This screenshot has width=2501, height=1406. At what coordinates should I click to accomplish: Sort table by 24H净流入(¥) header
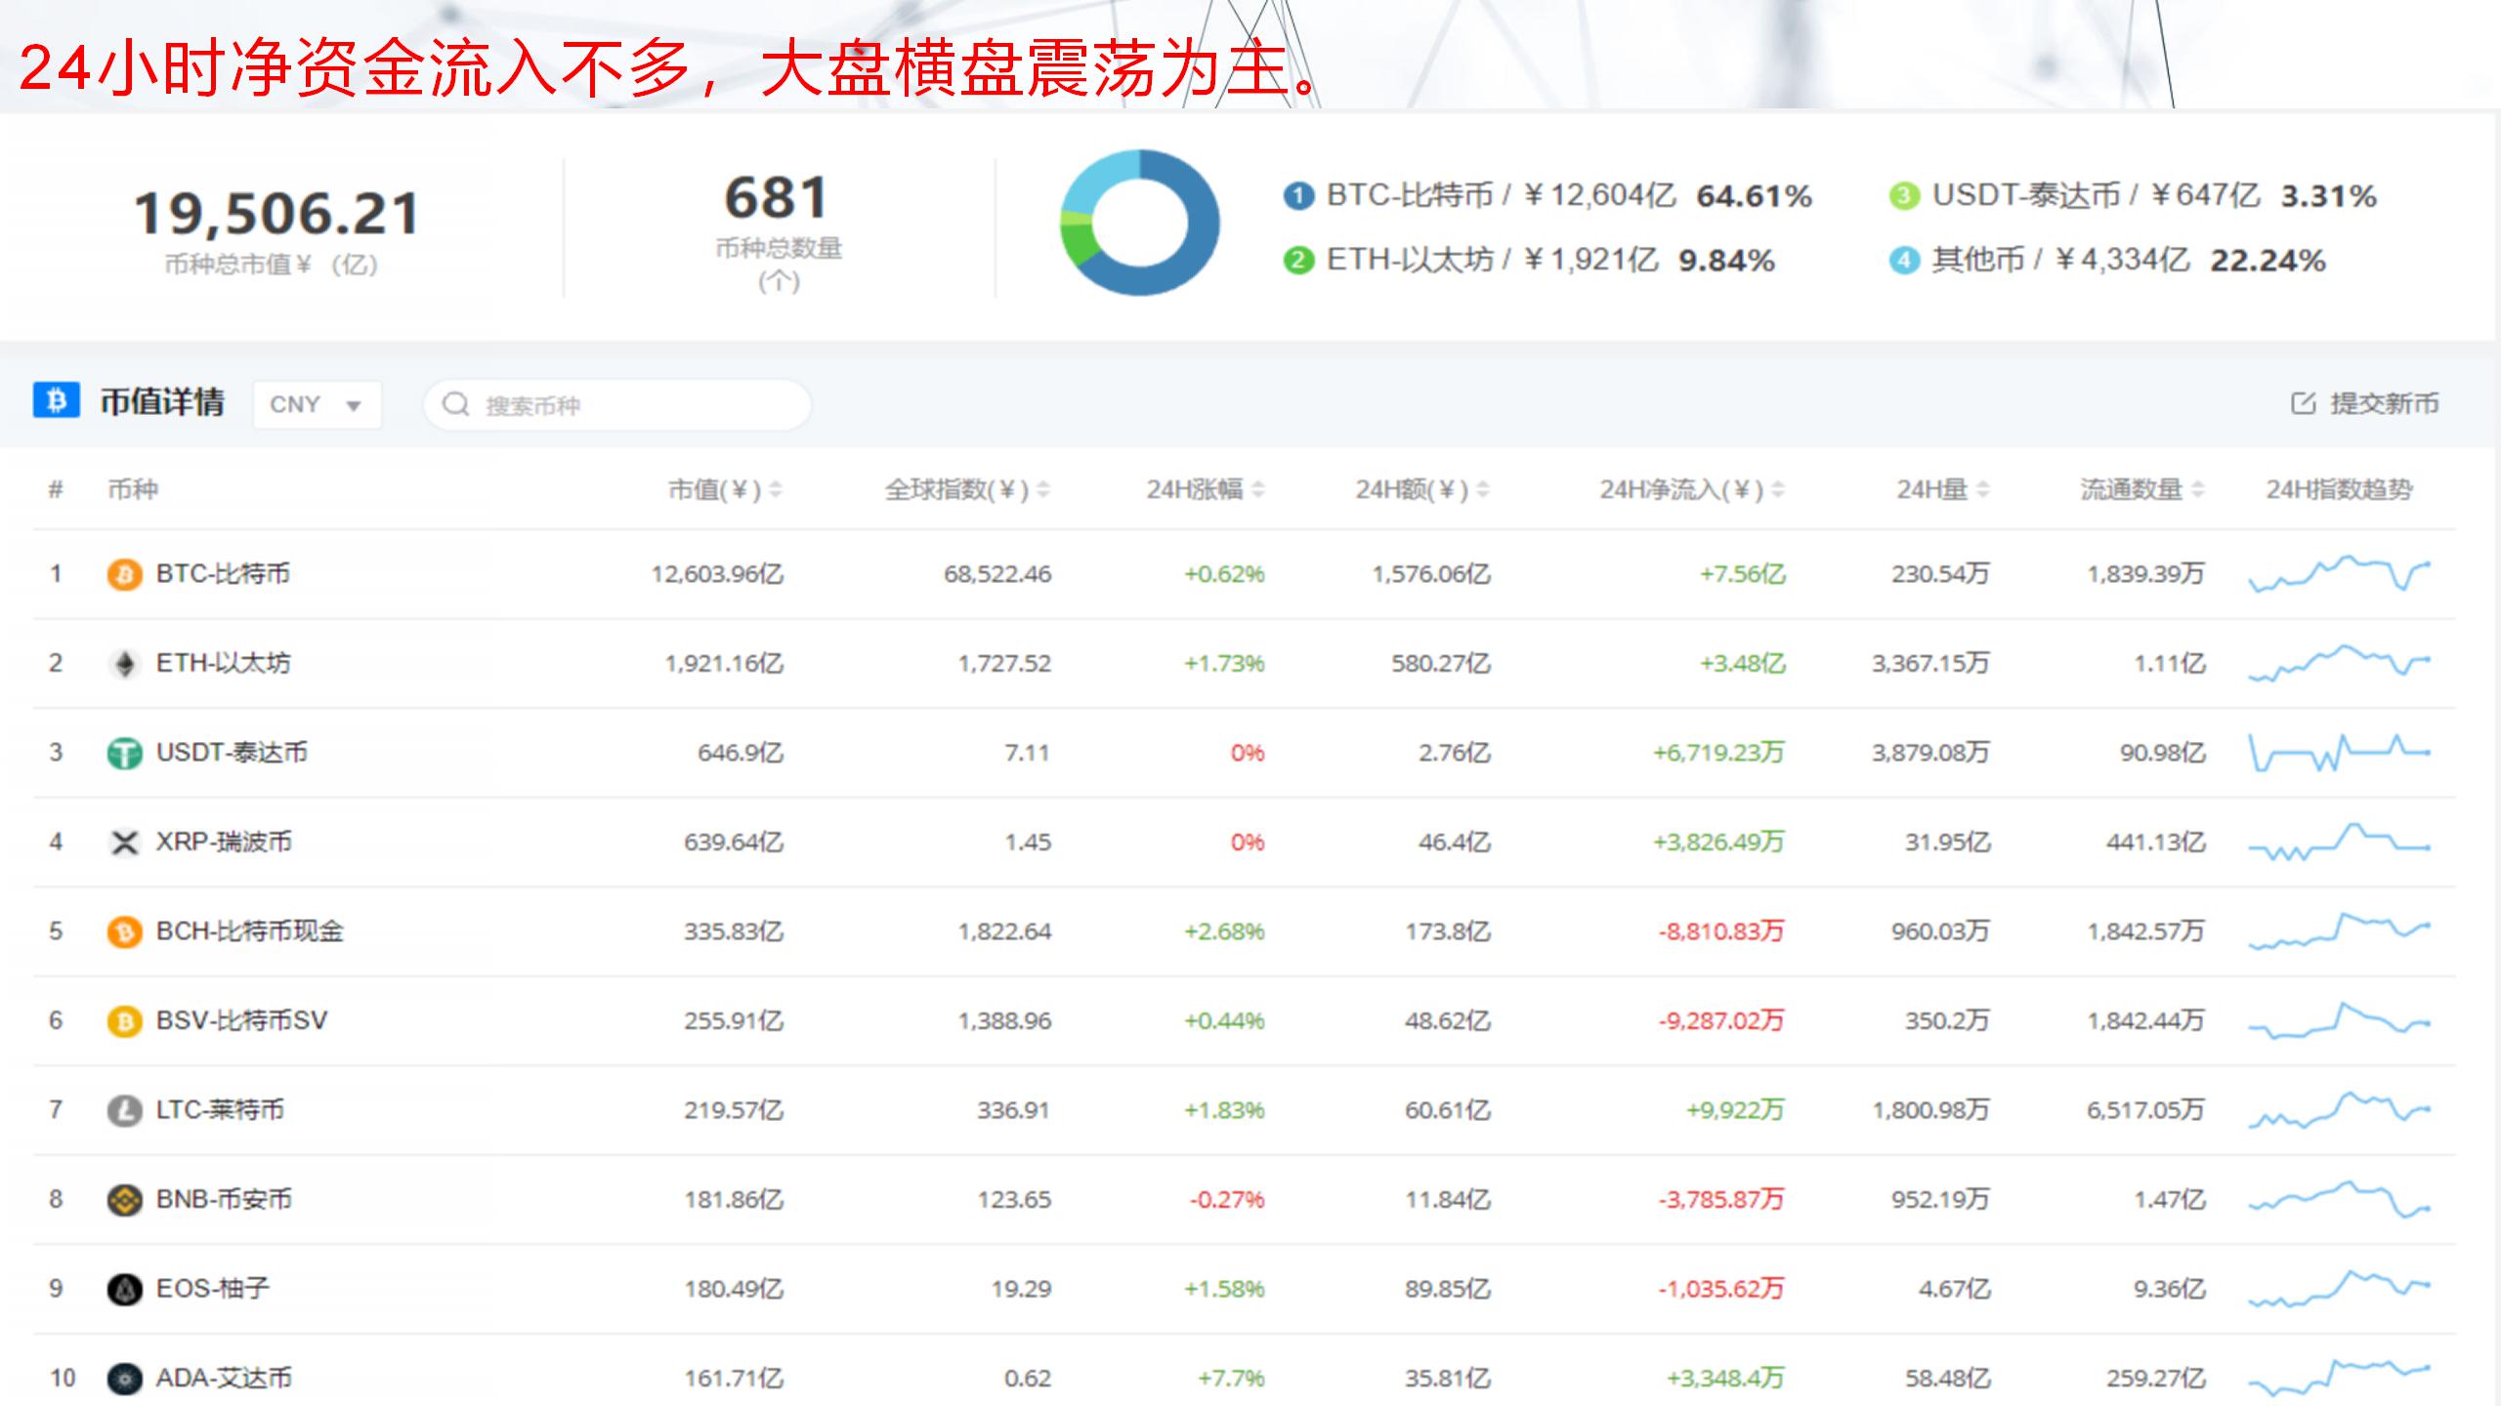tap(1680, 489)
